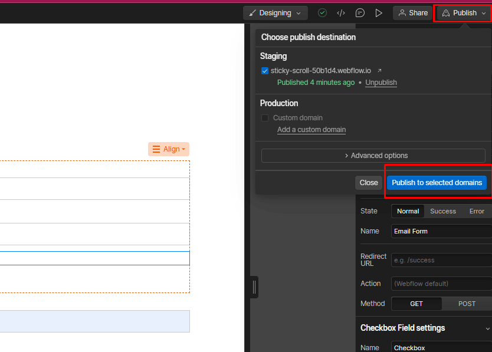Select POST method
Image resolution: width=492 pixels, height=352 pixels.
[467, 304]
